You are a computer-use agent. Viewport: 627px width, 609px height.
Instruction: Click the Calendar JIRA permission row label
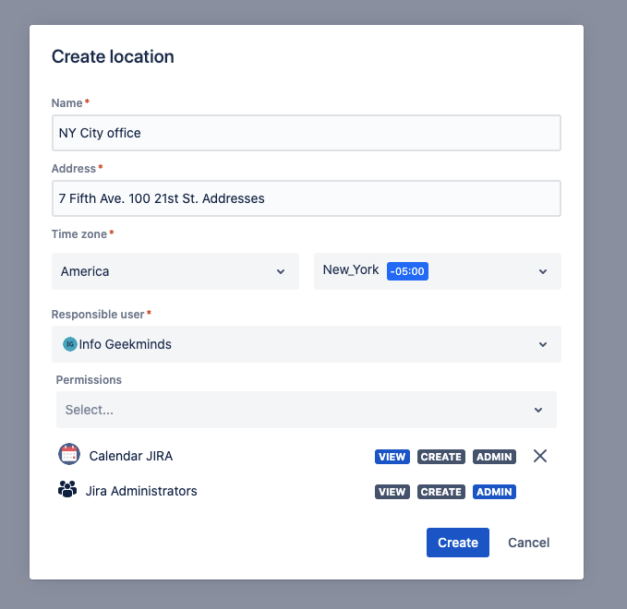click(131, 456)
